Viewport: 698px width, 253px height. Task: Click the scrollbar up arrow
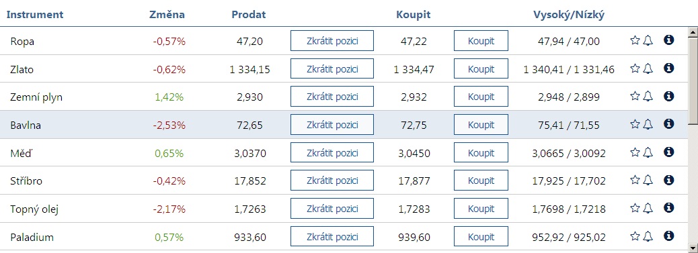pos(693,32)
